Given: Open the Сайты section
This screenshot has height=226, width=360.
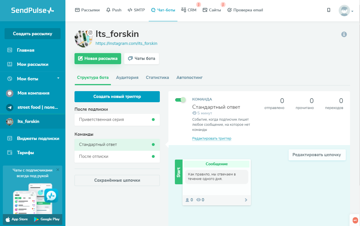Looking at the screenshot, I should pos(212,10).
